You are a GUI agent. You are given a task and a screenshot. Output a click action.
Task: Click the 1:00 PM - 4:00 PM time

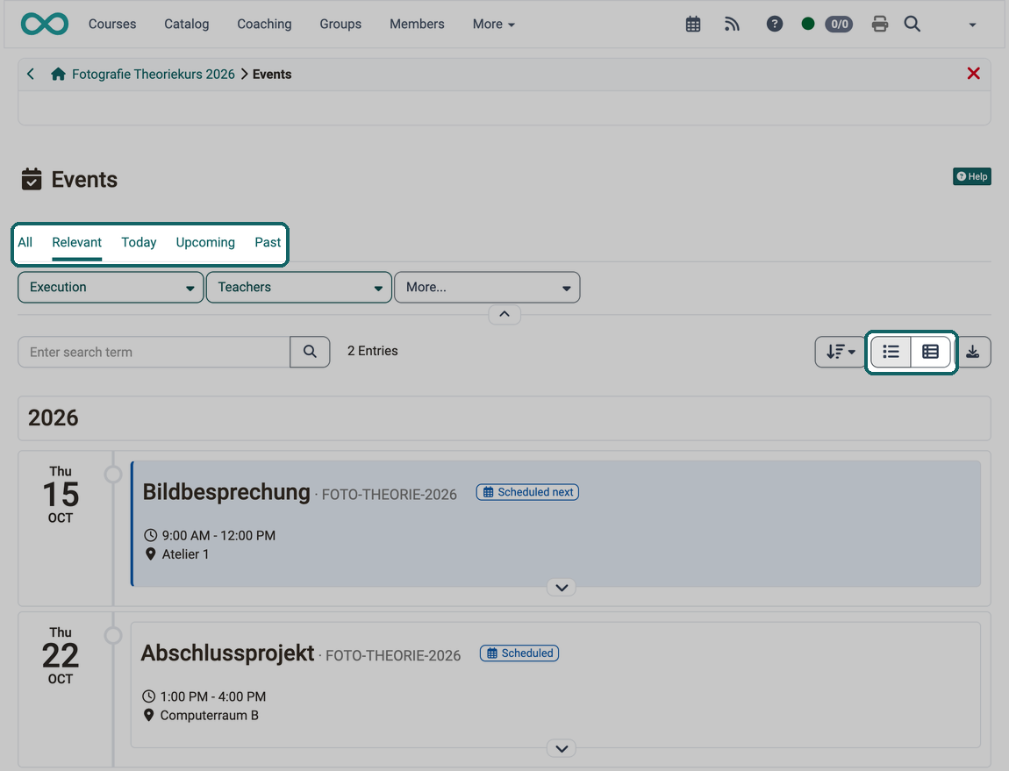[213, 696]
